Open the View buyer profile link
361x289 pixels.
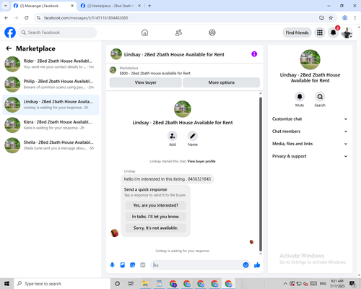(x=201, y=161)
